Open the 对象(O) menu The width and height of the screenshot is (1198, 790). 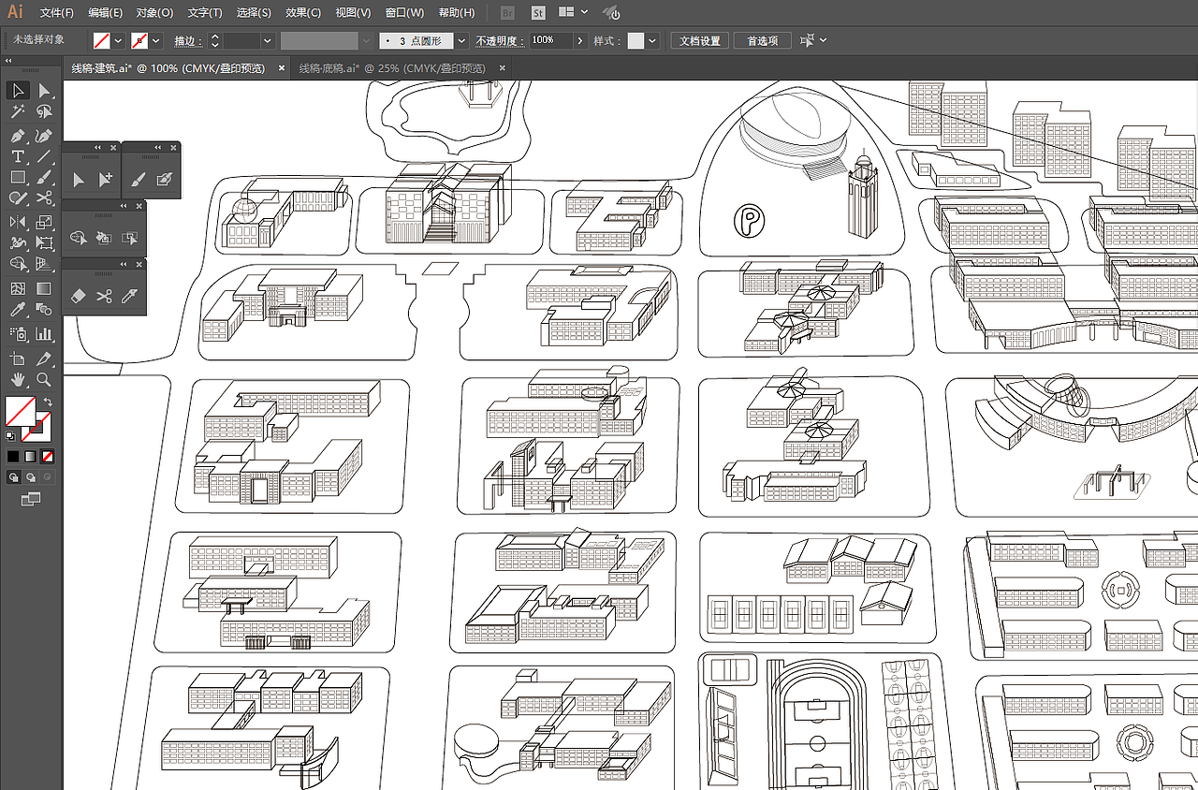tap(154, 13)
